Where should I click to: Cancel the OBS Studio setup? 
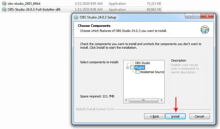pyautogui.click(x=199, y=116)
